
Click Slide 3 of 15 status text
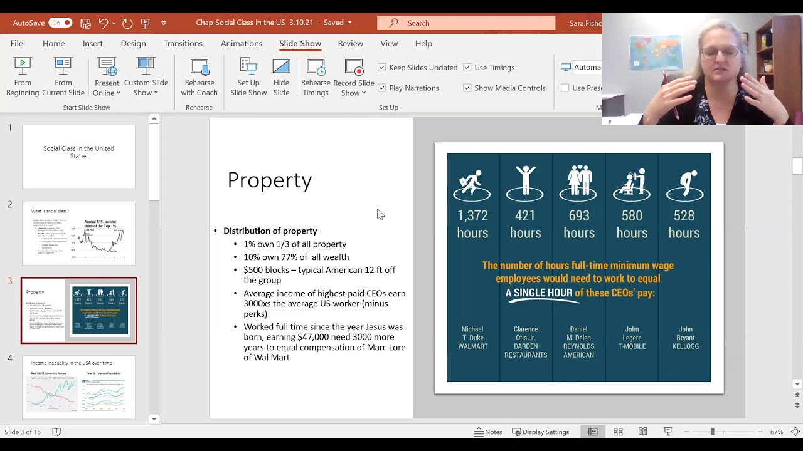23,432
